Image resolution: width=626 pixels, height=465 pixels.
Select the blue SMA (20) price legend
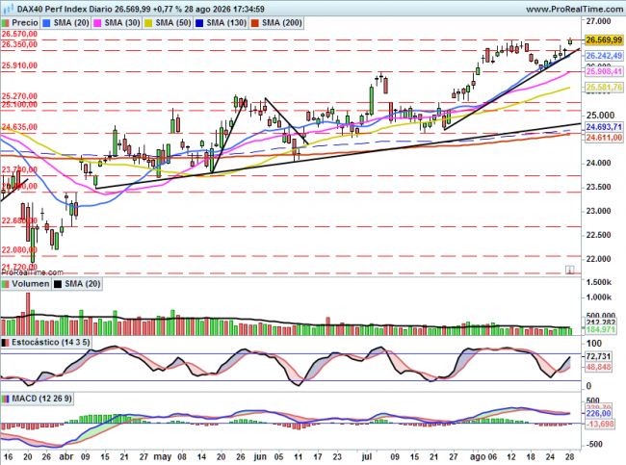pos(65,23)
